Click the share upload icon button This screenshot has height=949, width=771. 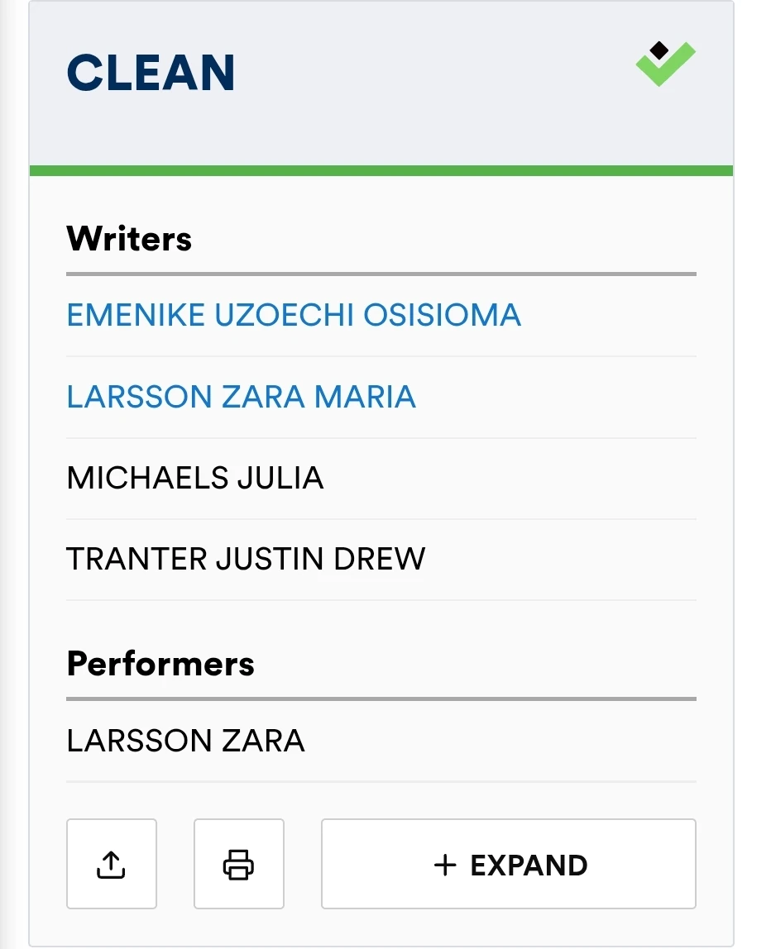111,864
